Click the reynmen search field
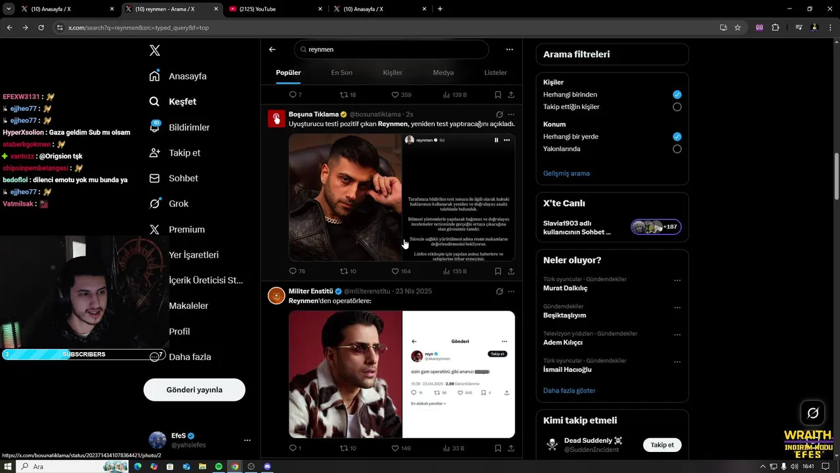The width and height of the screenshot is (840, 473). (x=392, y=49)
